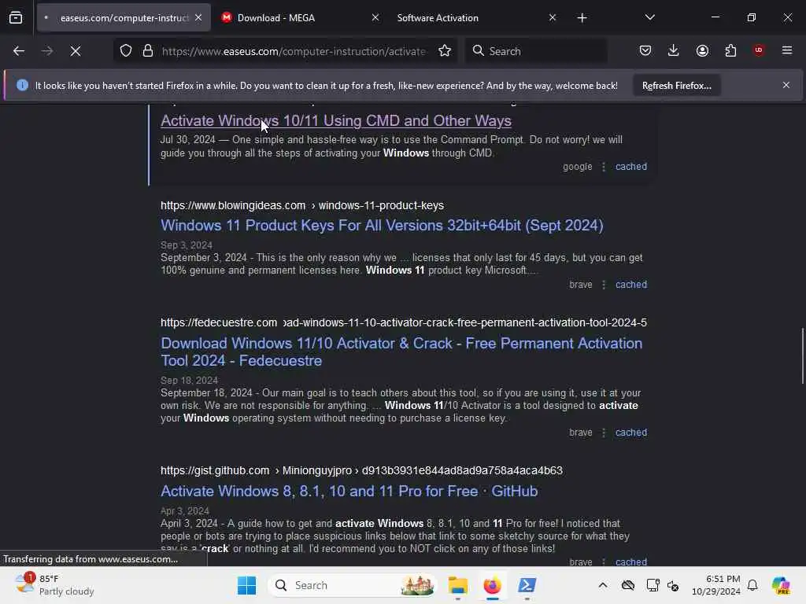The image size is (806, 604).
Task: Open options dots beside google label
Action: 604,167
